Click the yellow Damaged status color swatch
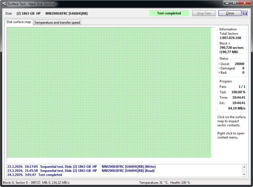The image size is (253, 187). pos(219,68)
